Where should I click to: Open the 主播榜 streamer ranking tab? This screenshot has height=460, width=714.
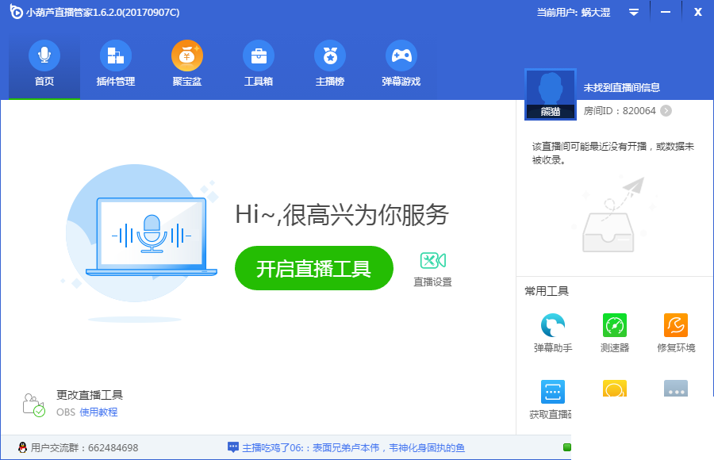point(330,63)
